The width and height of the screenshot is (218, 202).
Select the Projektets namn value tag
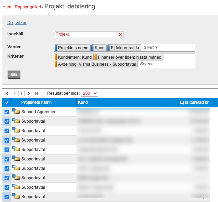(x=72, y=48)
